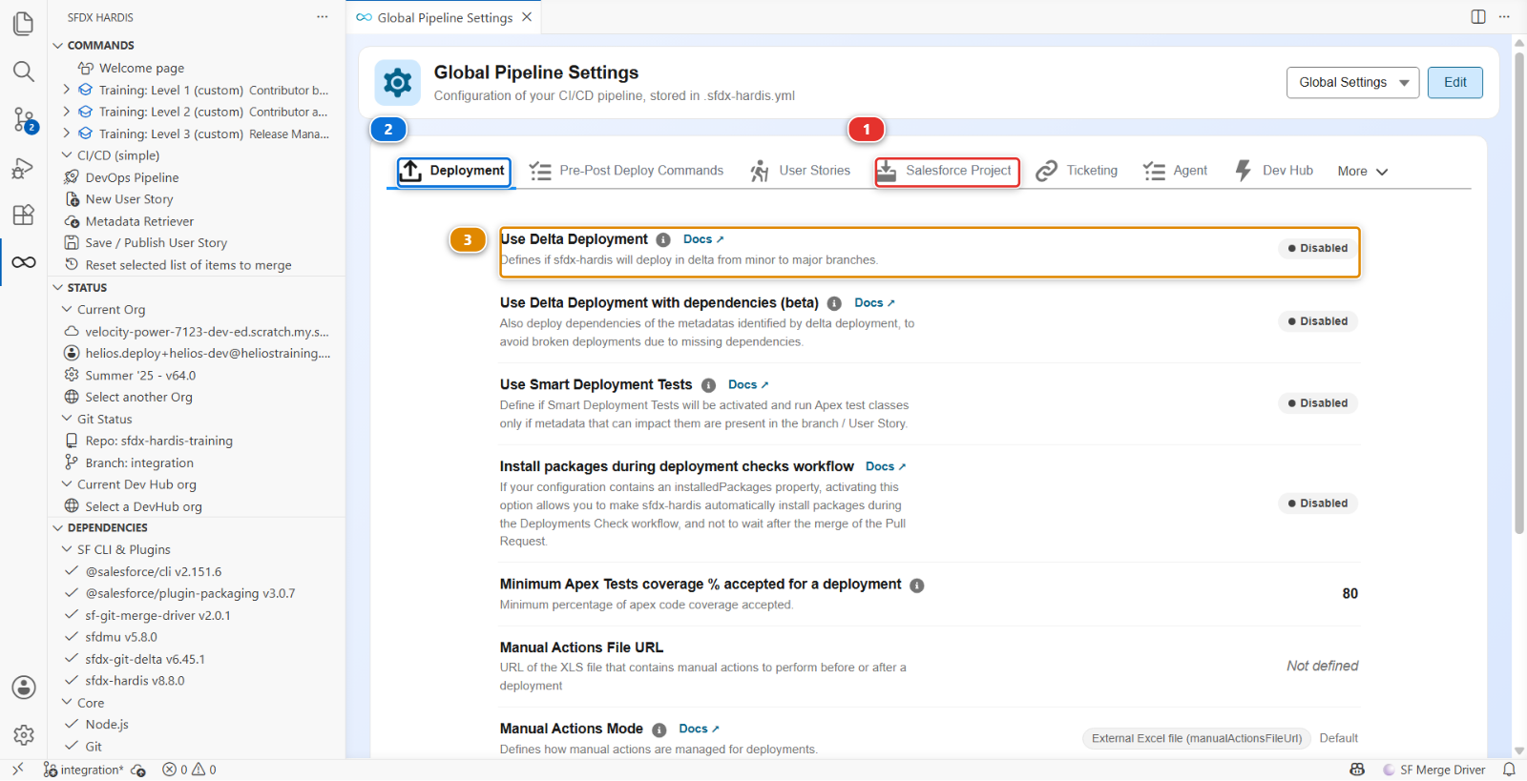Screen dimensions: 1527x781
Task: Select the SFDX Hardis infinity icon
Action: point(24,262)
